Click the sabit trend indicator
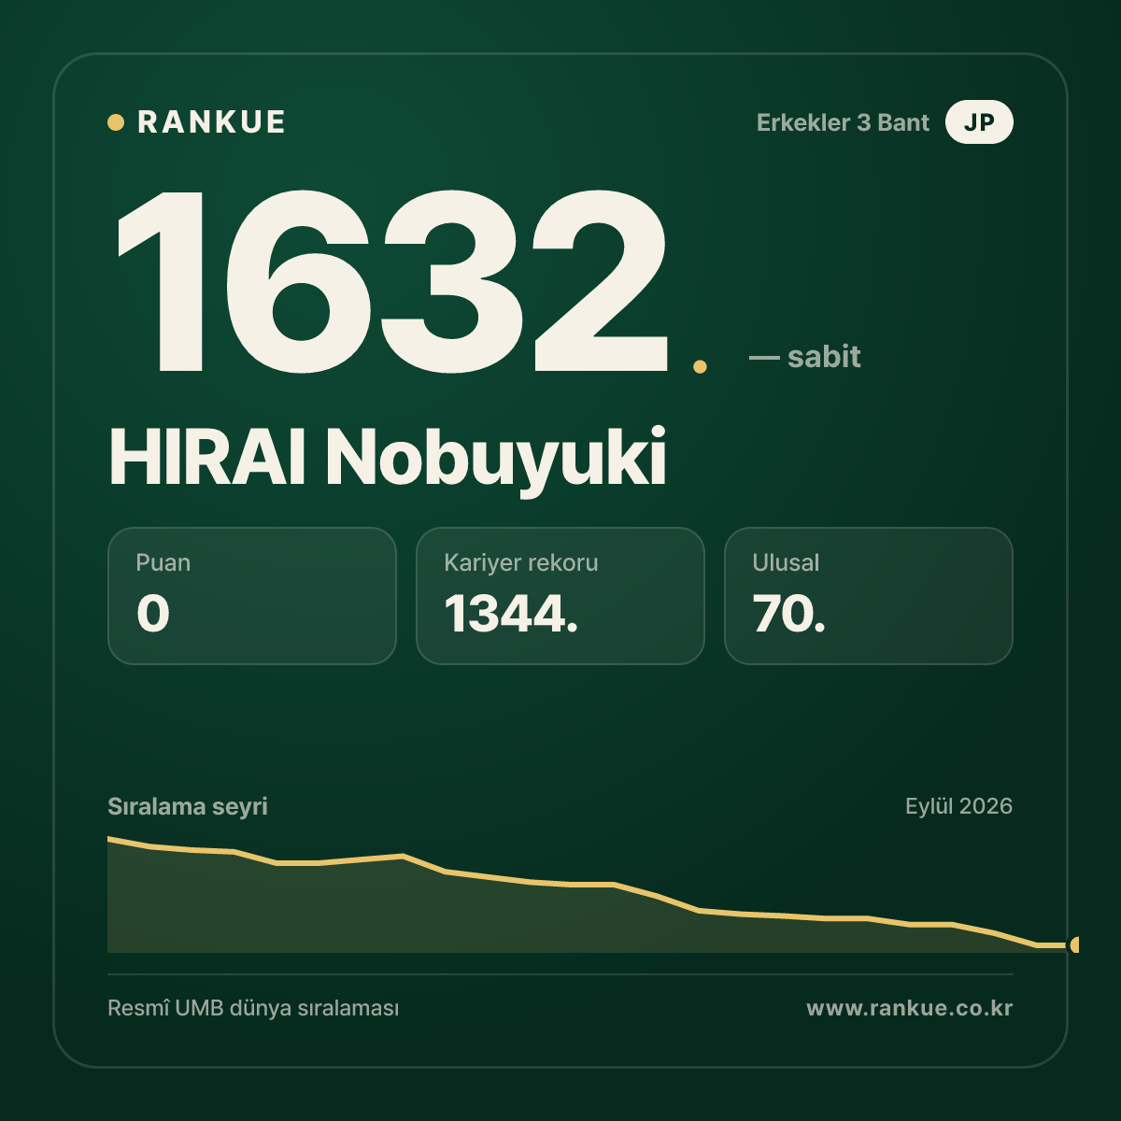This screenshot has width=1121, height=1121. [x=805, y=357]
